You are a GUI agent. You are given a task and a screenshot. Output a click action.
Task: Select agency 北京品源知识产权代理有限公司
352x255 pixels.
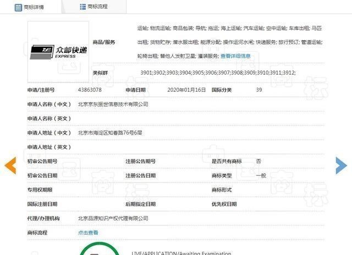click(x=113, y=218)
